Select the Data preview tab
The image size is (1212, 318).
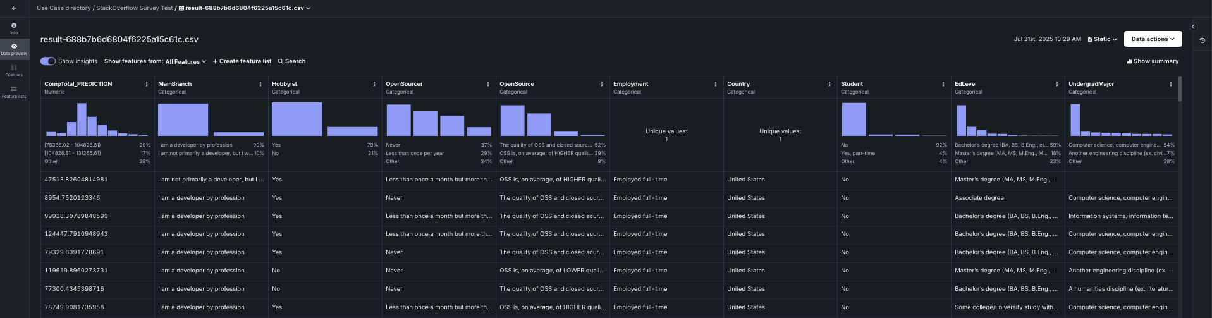coord(14,49)
